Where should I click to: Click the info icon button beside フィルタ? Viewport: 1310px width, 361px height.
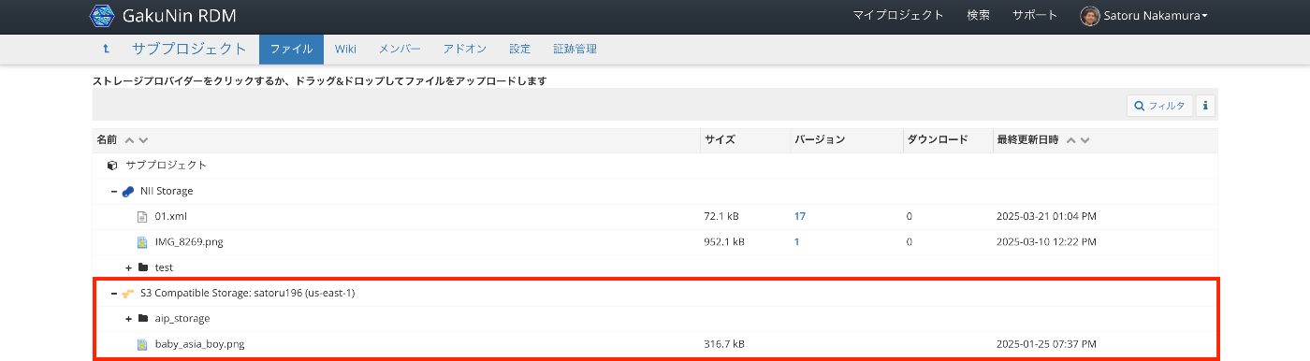(1205, 106)
